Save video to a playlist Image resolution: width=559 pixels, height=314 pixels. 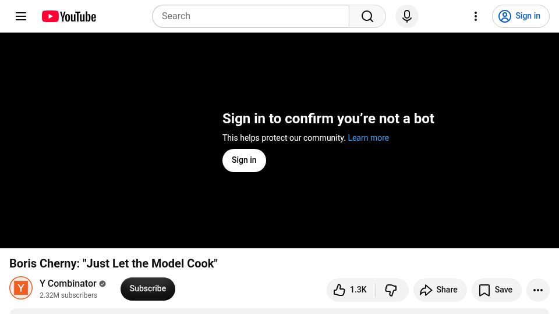496,290
